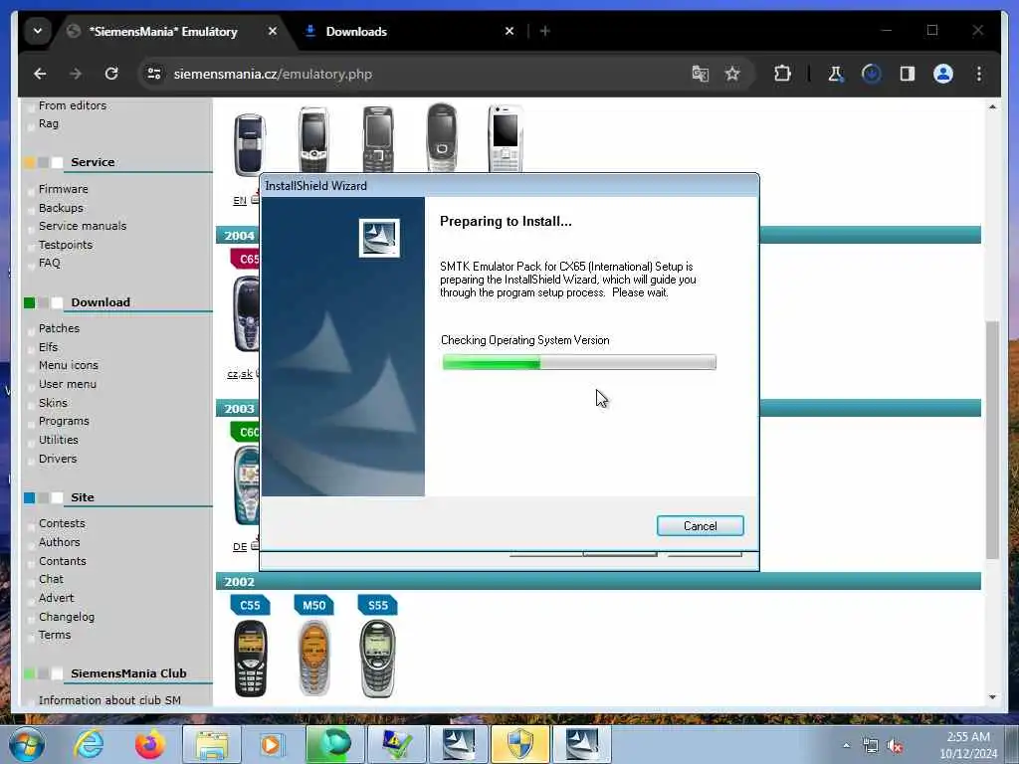
Task: Click the installation progress bar
Action: (x=579, y=362)
